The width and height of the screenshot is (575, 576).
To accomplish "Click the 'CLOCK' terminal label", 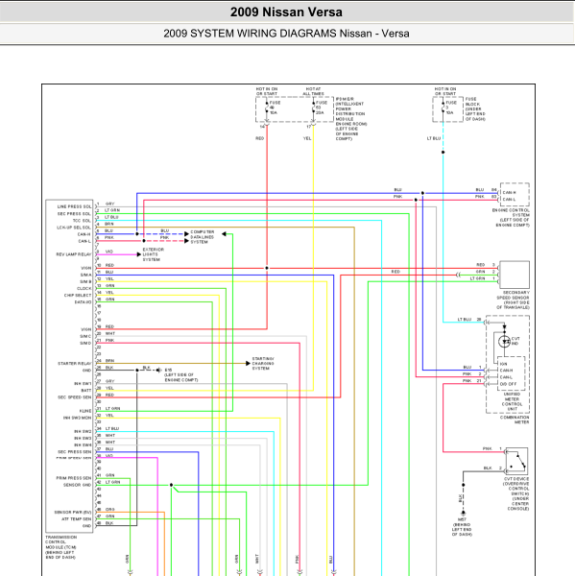I will tap(84, 289).
